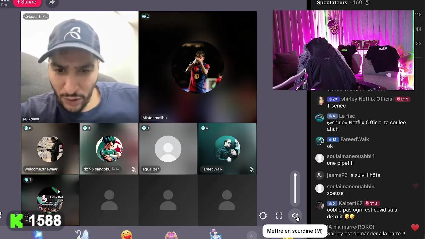Click the empty guest seat below the equalizer tile

(x=168, y=200)
